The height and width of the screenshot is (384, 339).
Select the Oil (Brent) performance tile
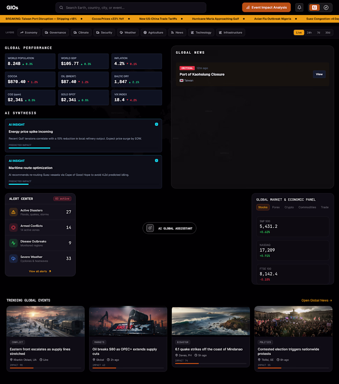point(83,79)
